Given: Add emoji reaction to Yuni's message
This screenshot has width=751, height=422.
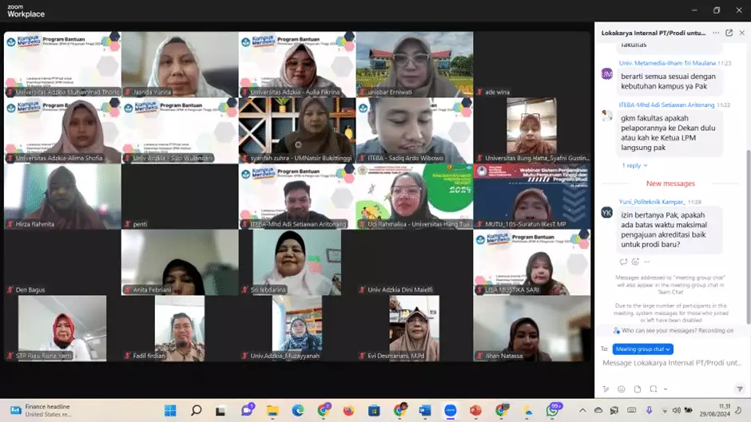Looking at the screenshot, I should pyautogui.click(x=635, y=262).
